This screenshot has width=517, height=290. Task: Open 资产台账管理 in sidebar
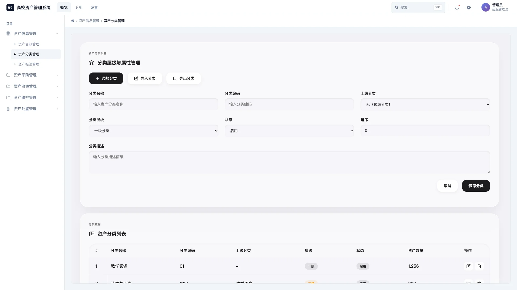(x=29, y=44)
